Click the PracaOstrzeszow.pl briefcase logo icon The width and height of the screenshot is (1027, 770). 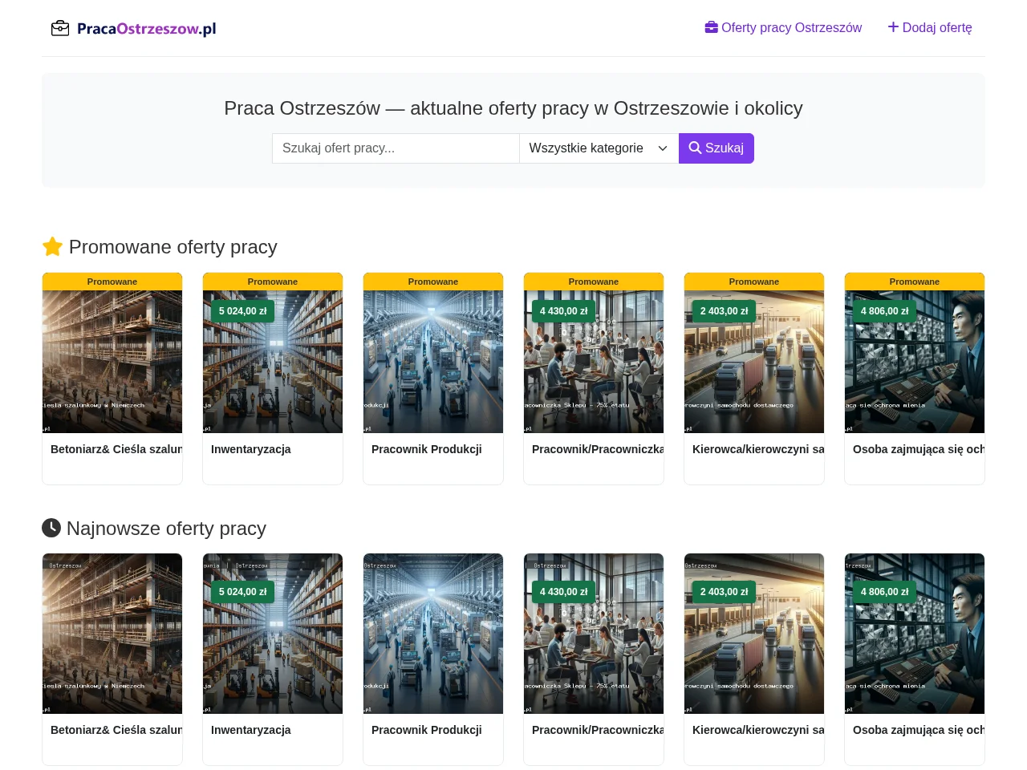pos(60,29)
